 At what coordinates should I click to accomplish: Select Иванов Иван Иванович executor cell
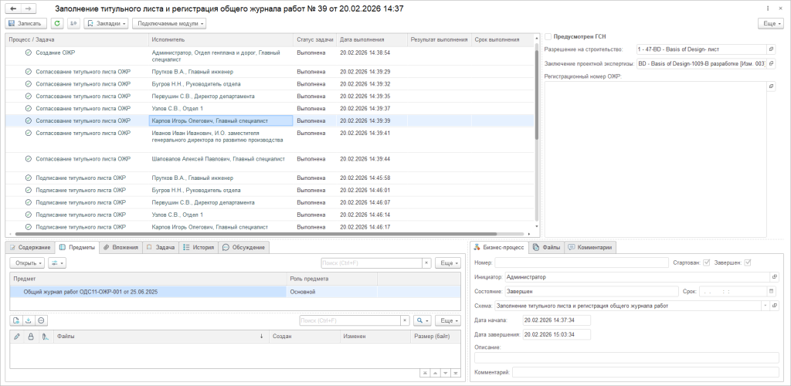(222, 140)
